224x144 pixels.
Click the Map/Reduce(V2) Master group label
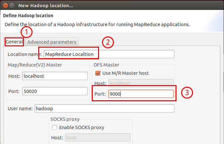pyautogui.click(x=35, y=65)
